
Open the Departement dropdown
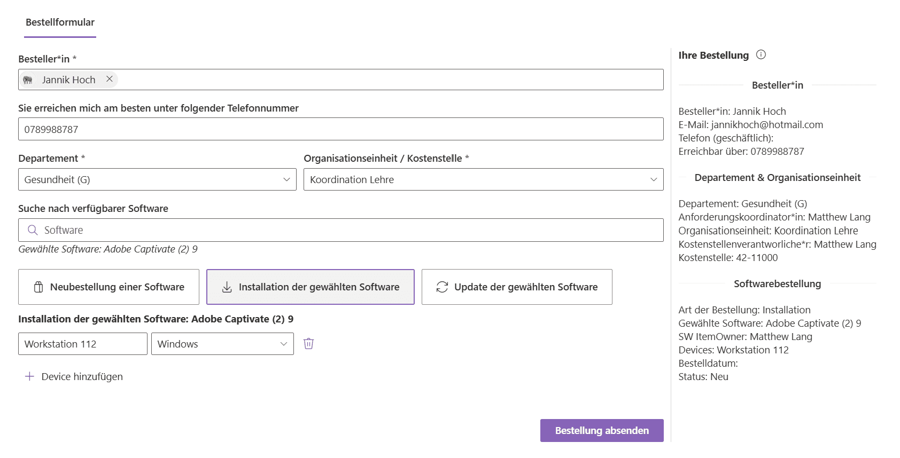click(157, 179)
